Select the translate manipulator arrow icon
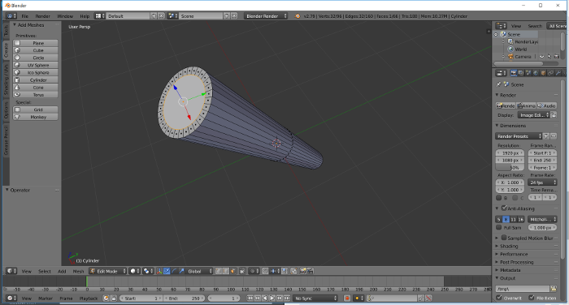The width and height of the screenshot is (569, 305). pos(167,271)
